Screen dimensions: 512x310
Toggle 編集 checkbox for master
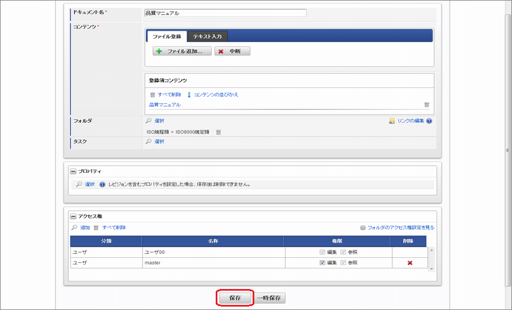point(322,263)
